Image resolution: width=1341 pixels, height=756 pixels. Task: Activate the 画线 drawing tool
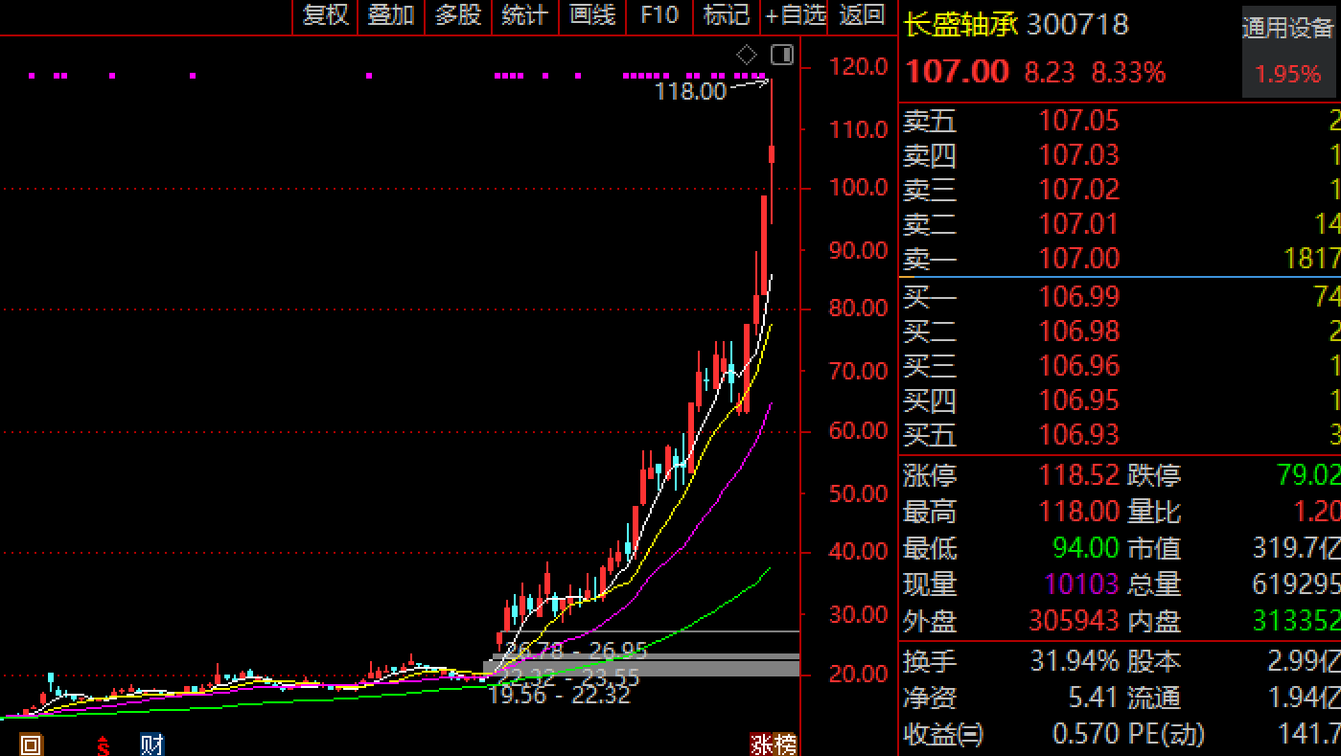[591, 15]
